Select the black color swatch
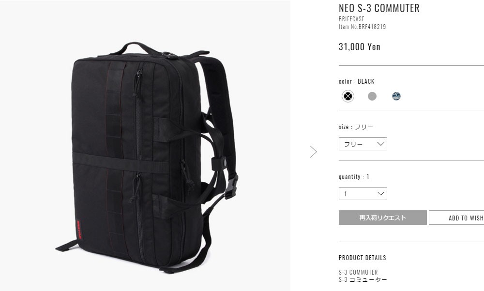Viewport: 484px width, 291px height. (x=348, y=96)
